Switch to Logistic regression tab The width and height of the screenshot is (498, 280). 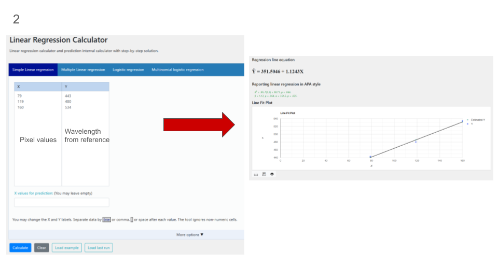[128, 69]
